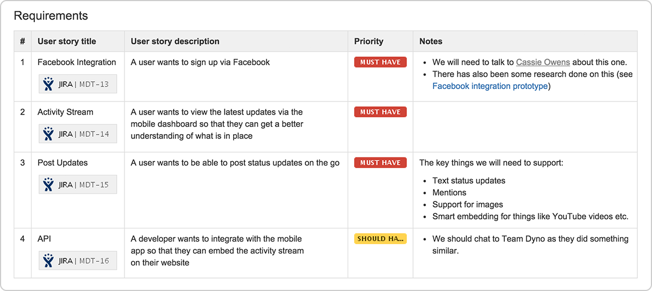Click the User story title column header
This screenshot has height=291, width=652.
tap(67, 41)
